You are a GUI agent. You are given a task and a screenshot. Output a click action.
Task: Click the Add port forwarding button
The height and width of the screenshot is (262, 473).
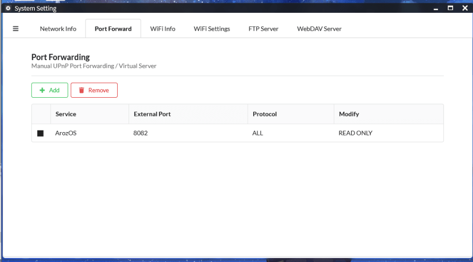tap(50, 90)
